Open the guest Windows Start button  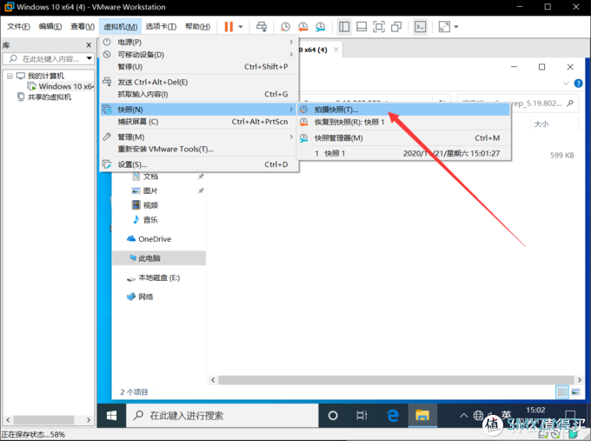(x=111, y=416)
